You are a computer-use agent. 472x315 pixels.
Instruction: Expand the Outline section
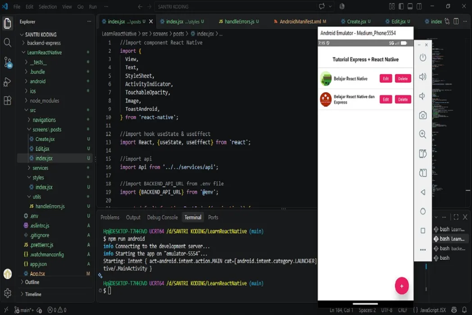[32, 282]
